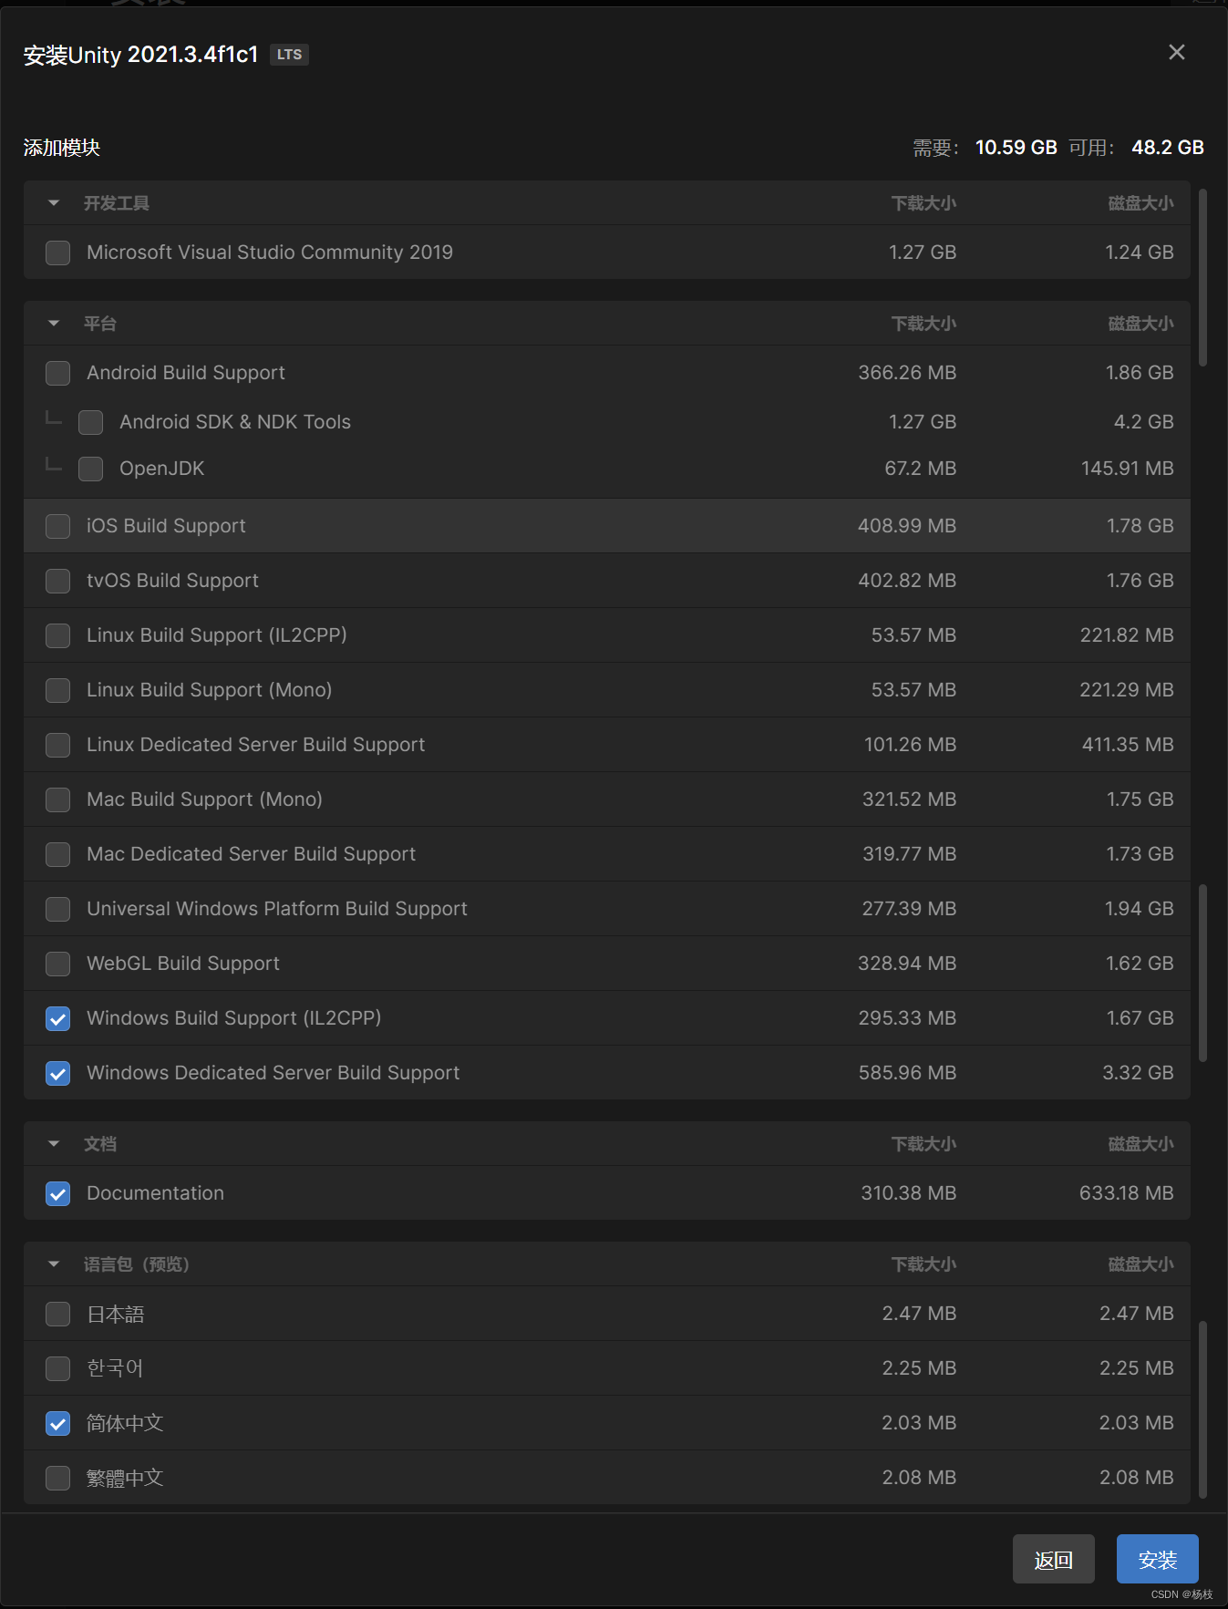Check Universal Windows Platform Build Support
Viewport: 1228px width, 1609px height.
[x=58, y=909]
